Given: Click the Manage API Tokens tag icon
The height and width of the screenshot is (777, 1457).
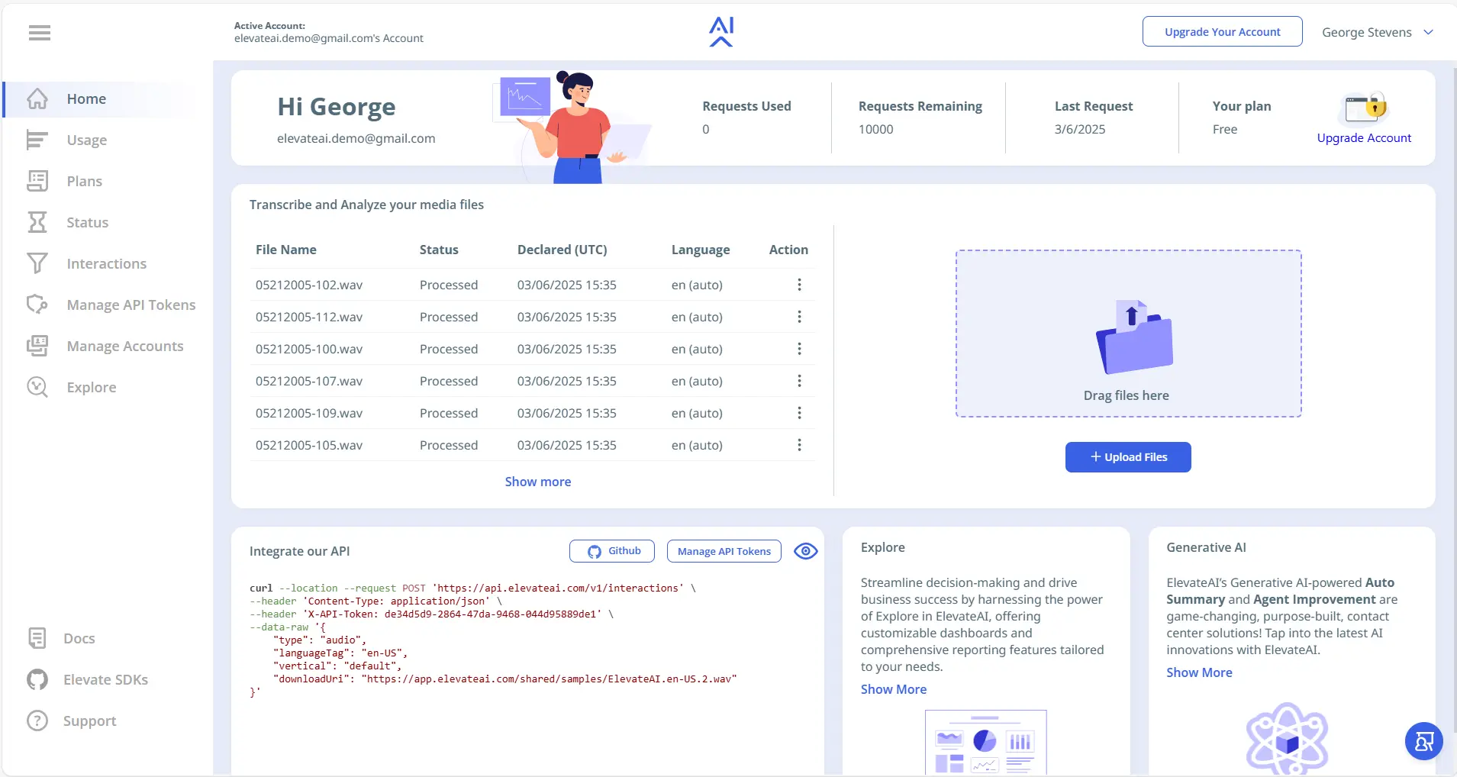Looking at the screenshot, I should pos(37,305).
